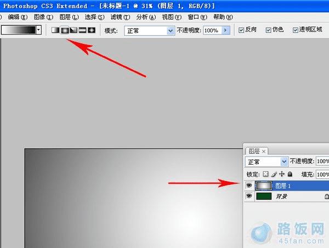
Task: Toggle the 仿色 checkbox
Action: tap(268, 30)
